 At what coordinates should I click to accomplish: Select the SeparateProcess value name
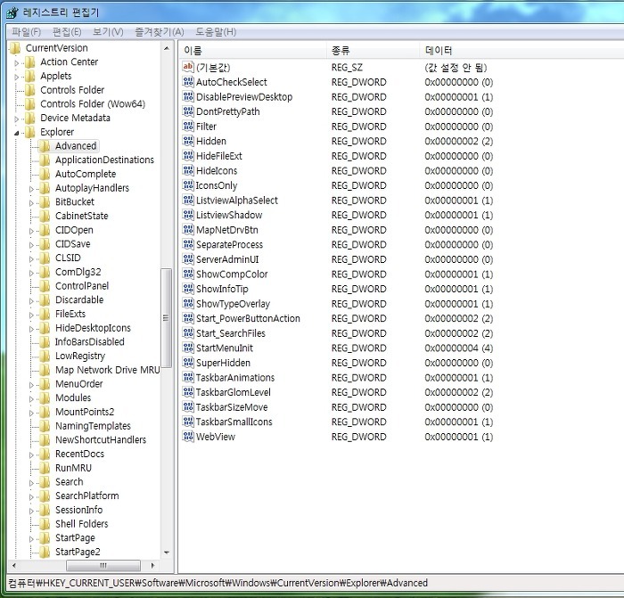pyautogui.click(x=230, y=244)
